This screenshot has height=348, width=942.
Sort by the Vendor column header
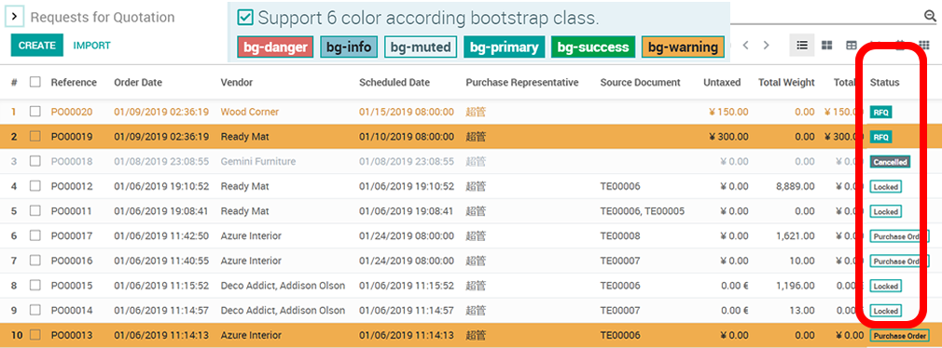[237, 83]
